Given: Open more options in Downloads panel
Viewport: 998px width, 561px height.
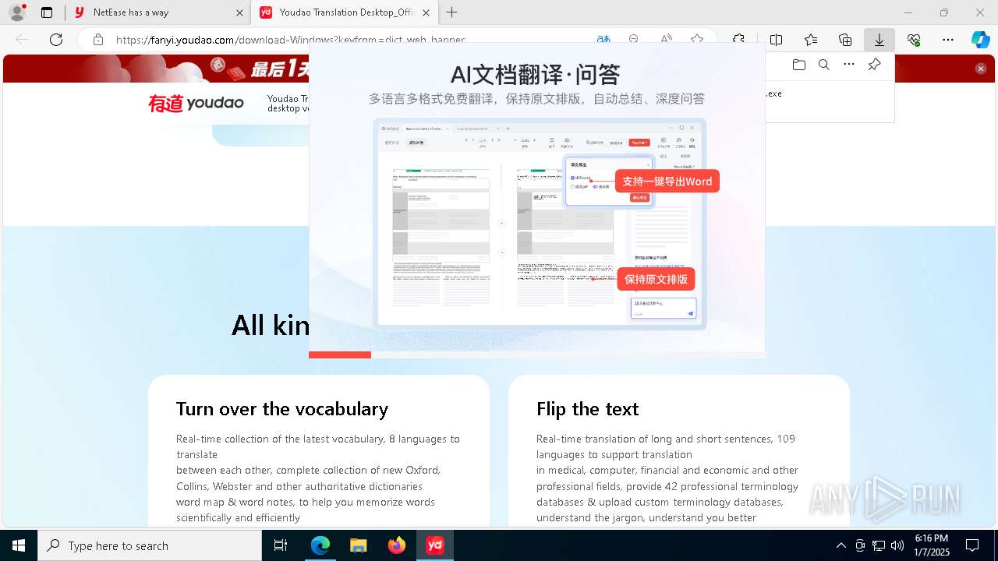Looking at the screenshot, I should (849, 65).
